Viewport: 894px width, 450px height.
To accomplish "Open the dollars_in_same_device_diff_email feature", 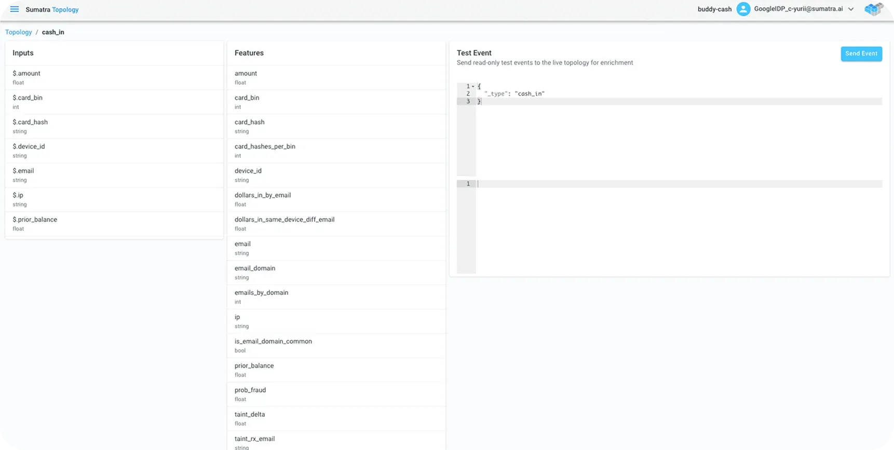I will pos(336,224).
